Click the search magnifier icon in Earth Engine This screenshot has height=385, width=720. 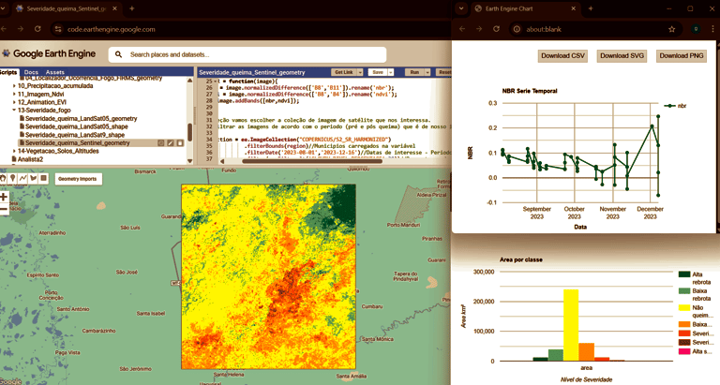(118, 54)
